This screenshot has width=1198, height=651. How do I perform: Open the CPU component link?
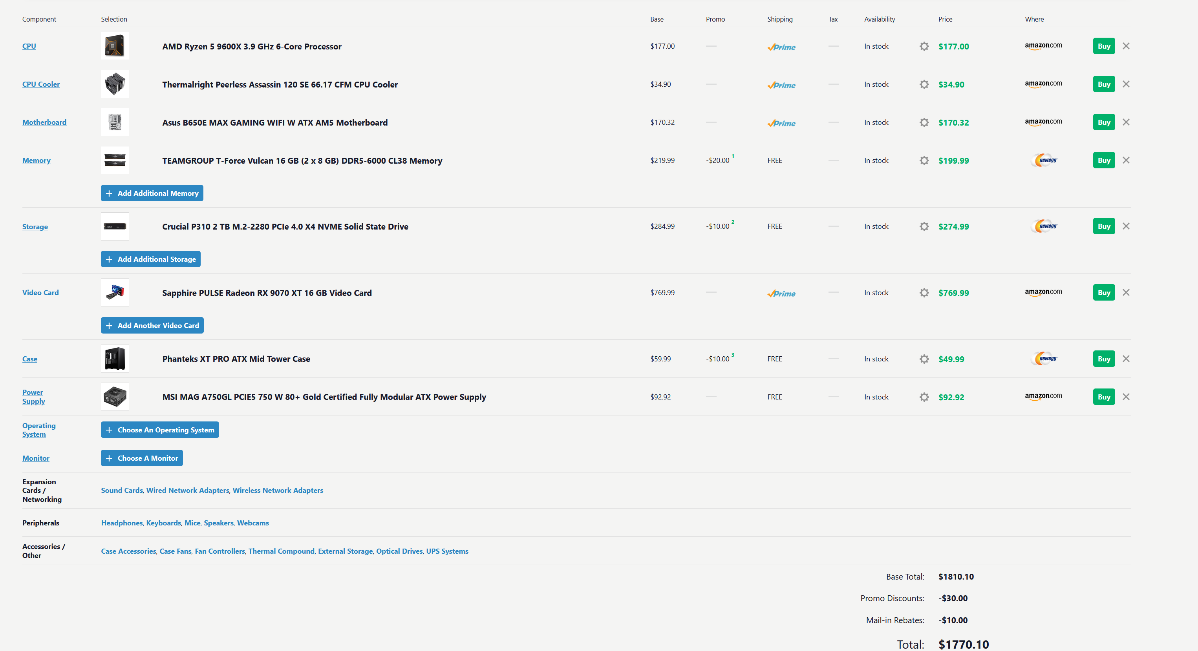(29, 46)
